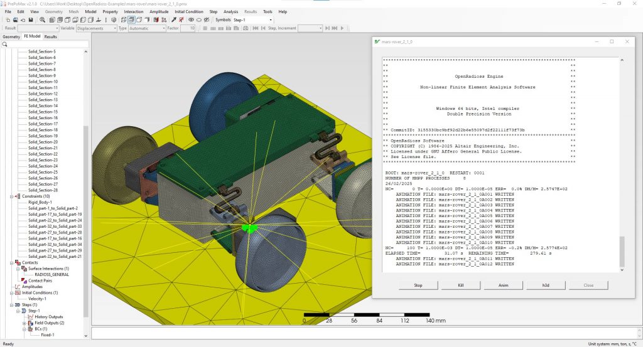The height and width of the screenshot is (347, 643).
Task: Click the Amplitudes curve icon in tree
Action: tap(18, 287)
